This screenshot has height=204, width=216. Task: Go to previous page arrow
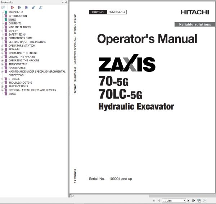159,200
